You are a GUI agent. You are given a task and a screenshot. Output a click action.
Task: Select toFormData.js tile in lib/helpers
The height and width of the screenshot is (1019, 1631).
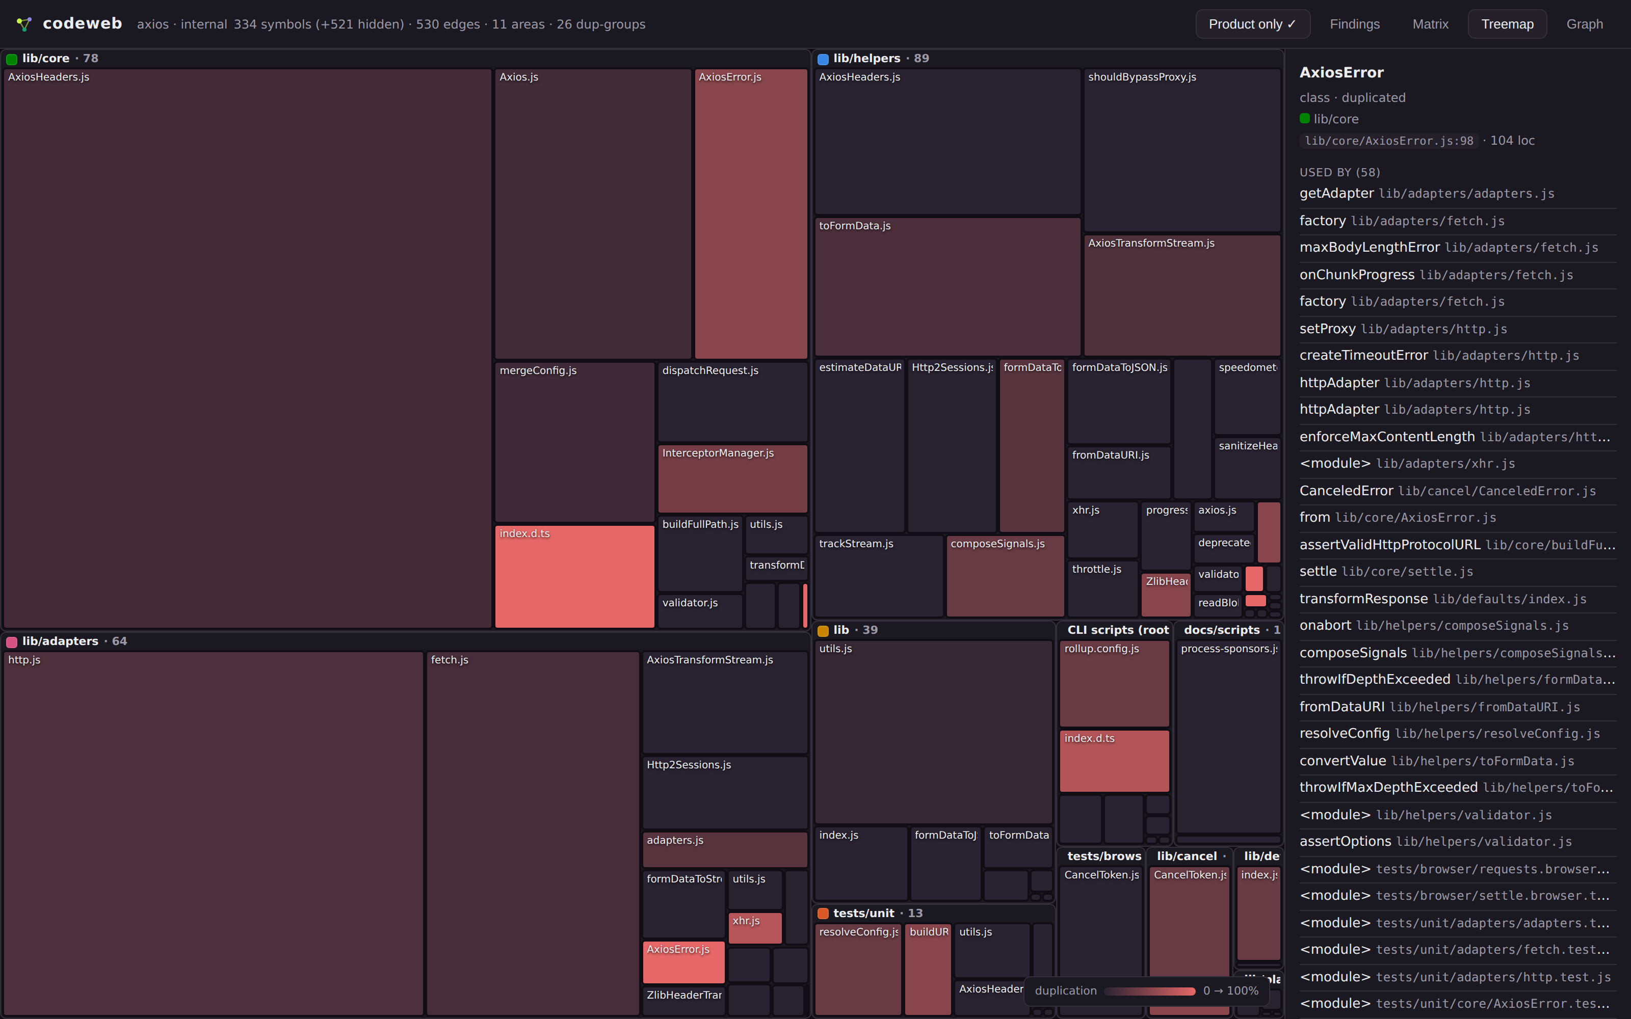tap(948, 286)
